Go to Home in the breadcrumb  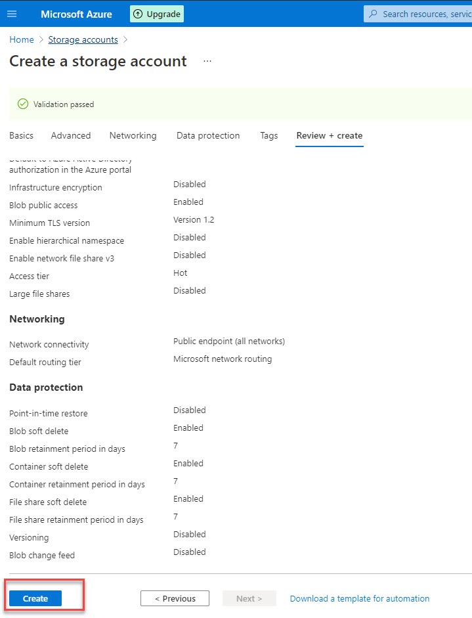coord(22,39)
